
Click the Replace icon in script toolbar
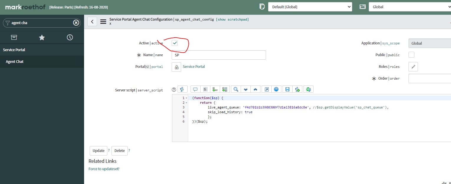[216, 89]
